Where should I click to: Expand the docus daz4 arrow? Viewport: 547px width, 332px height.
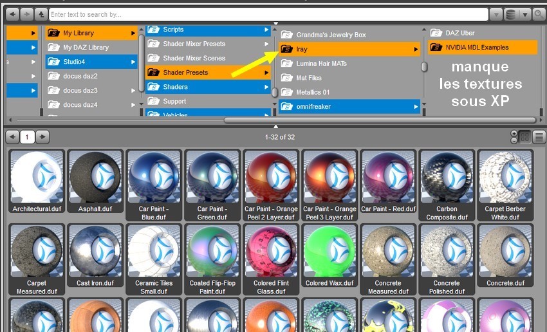pyautogui.click(x=133, y=105)
